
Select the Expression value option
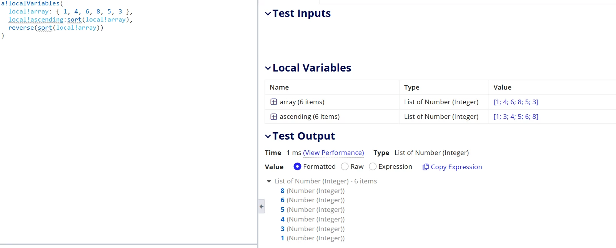[x=373, y=166]
